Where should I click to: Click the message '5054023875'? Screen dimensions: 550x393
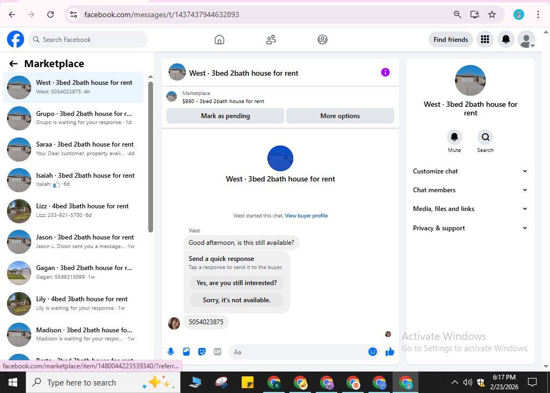pyautogui.click(x=206, y=322)
